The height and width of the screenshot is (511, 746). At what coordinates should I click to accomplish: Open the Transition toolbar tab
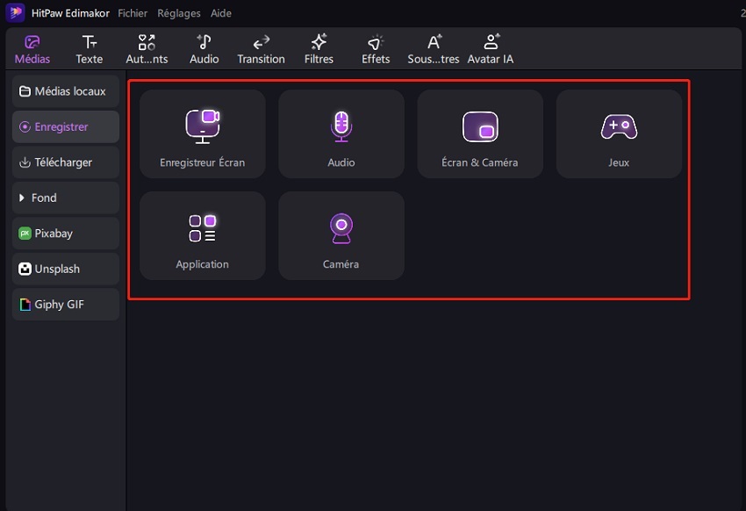261,49
